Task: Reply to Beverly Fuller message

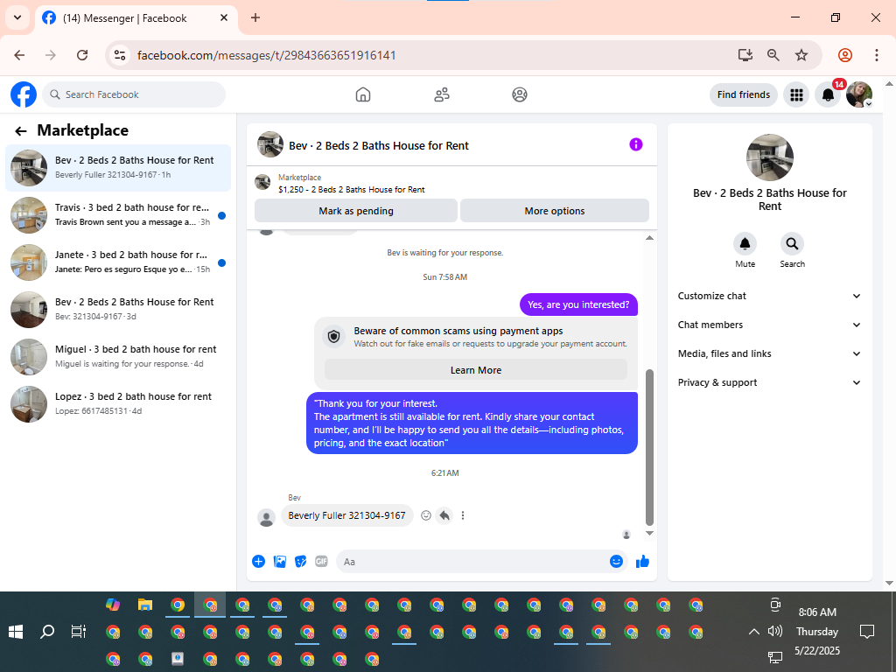Action: click(x=444, y=515)
